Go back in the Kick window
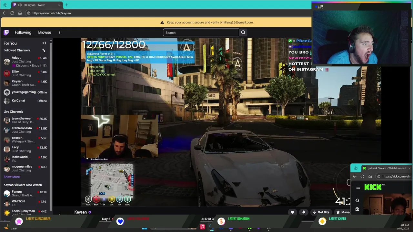Viewport: 413px width, 232px height. click(x=355, y=176)
